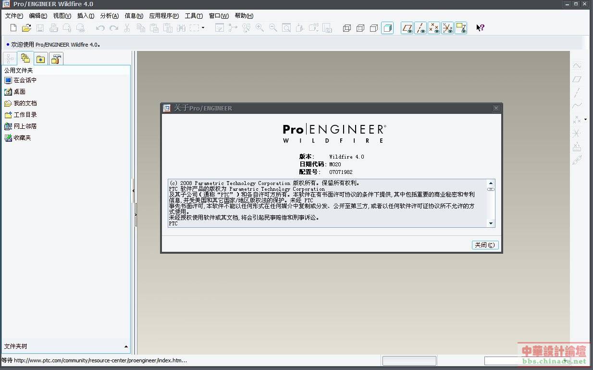The image size is (593, 370).
Task: Select 网上邻居 in common folders
Action: [21, 126]
